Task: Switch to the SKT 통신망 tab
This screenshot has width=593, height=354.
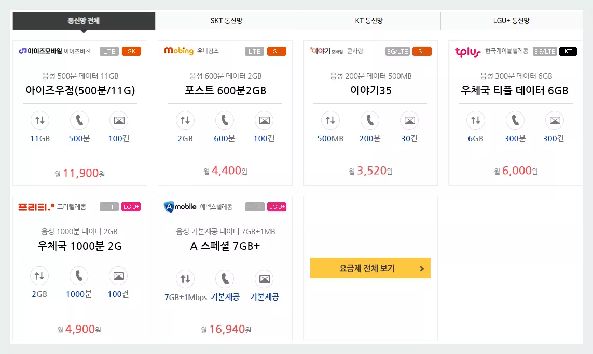Action: [x=226, y=21]
